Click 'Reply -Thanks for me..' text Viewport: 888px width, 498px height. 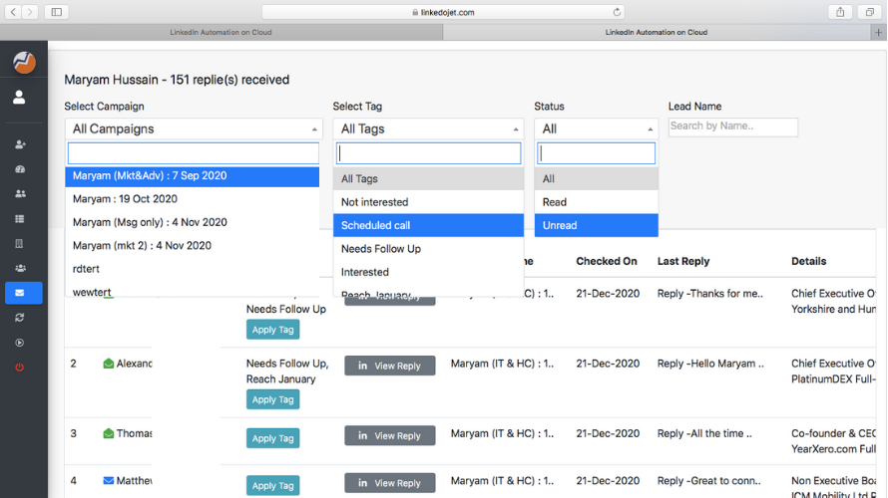710,294
